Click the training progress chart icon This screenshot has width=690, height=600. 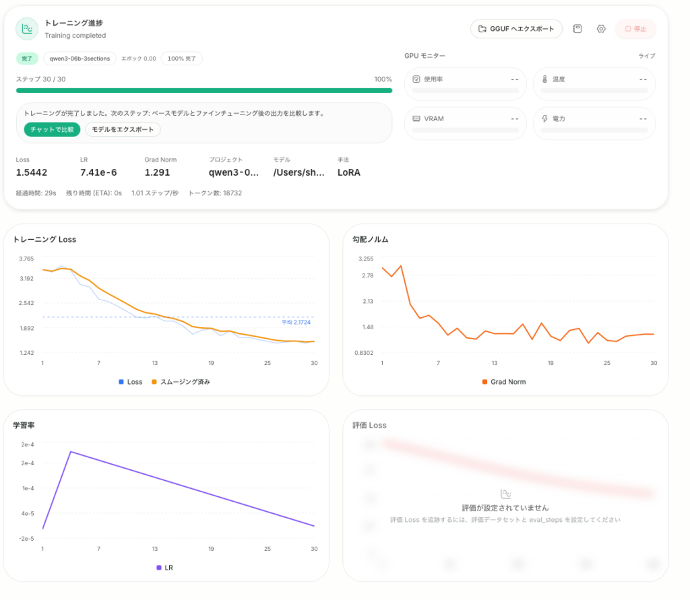(x=27, y=29)
